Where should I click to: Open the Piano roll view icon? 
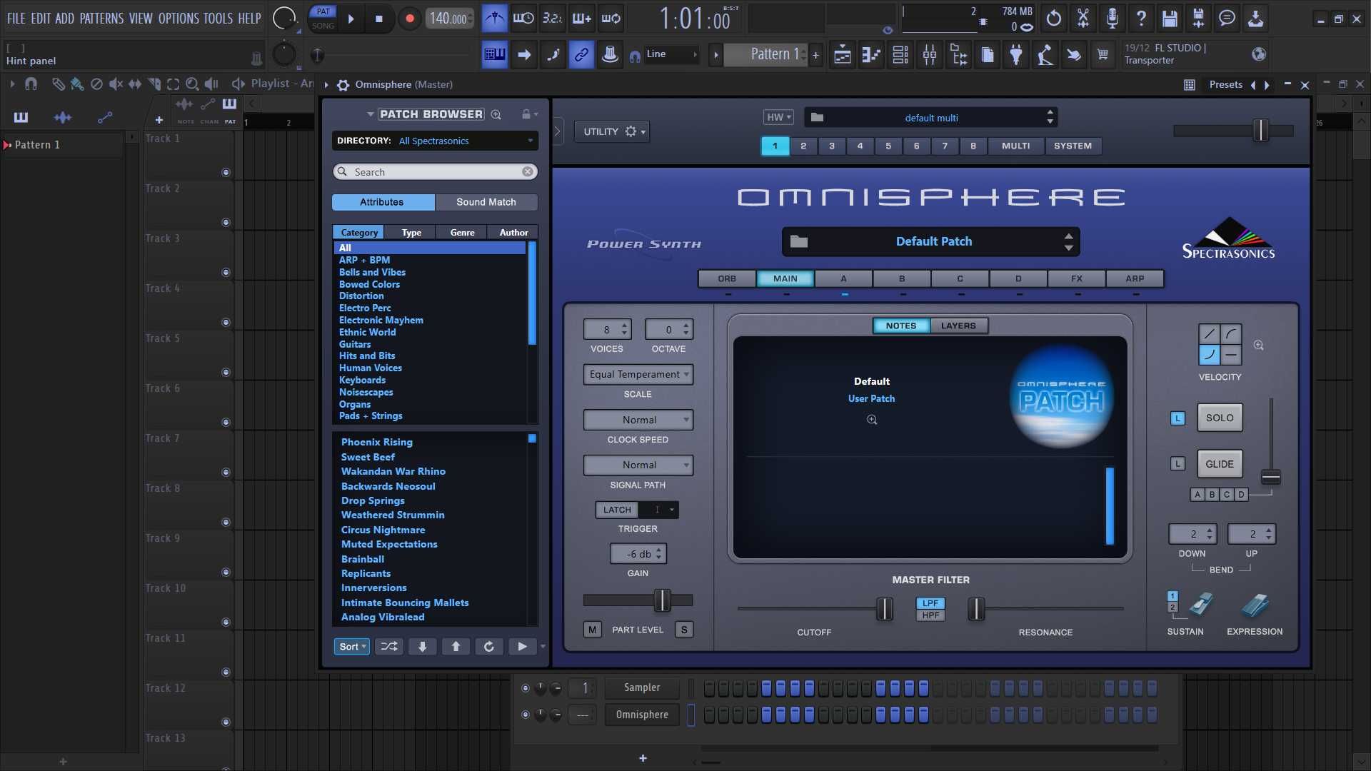coord(871,54)
